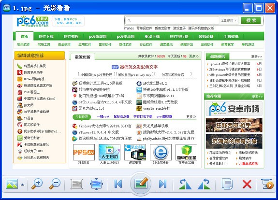Screen dimensions: 278x200
Task: Click the 新浪微博桌面客户端 entry
Action: pyautogui.click(x=38, y=86)
